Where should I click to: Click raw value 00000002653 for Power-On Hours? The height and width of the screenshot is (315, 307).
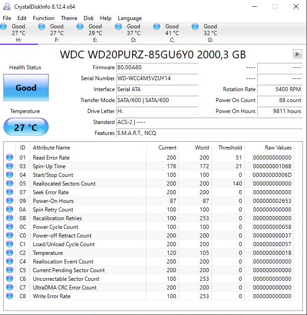[x=272, y=201]
